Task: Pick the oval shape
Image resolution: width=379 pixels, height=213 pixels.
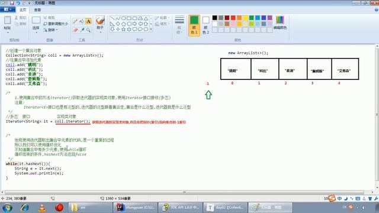Action: 124,18
